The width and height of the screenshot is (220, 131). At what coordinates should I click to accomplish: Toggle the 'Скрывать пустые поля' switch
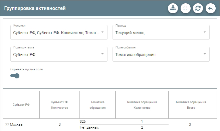pyautogui.click(x=15, y=76)
